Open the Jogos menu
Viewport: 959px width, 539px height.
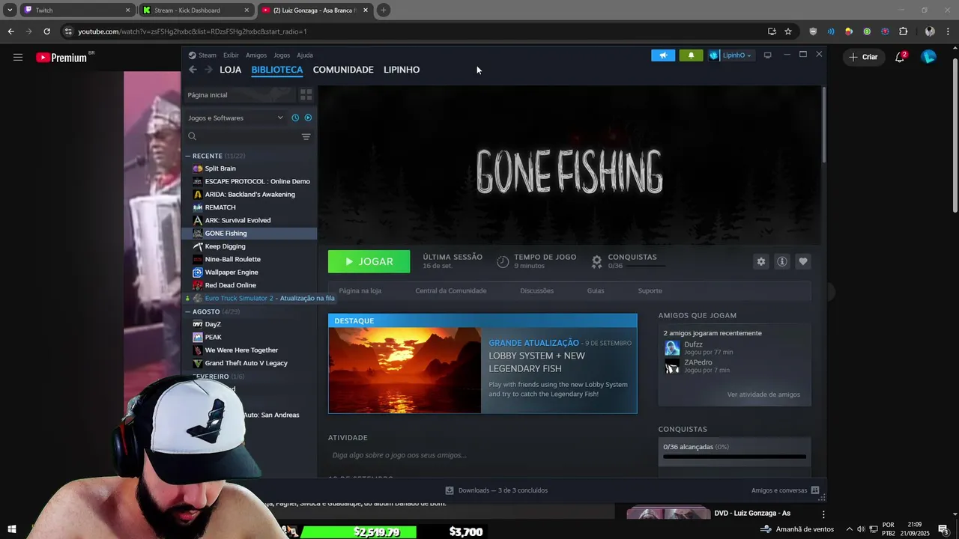click(x=282, y=55)
